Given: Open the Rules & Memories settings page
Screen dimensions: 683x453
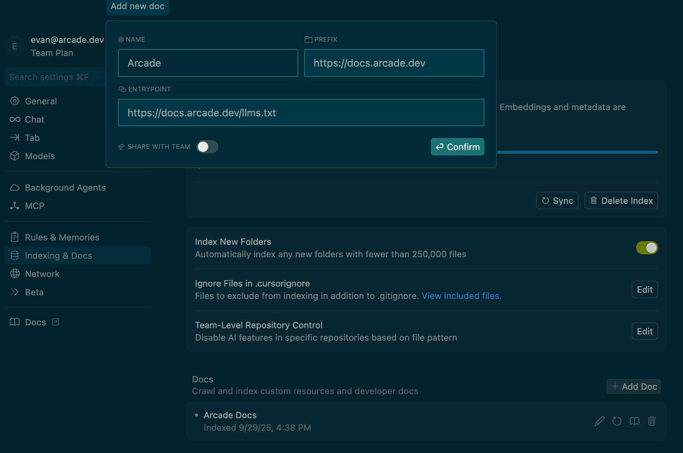Looking at the screenshot, I should point(62,237).
